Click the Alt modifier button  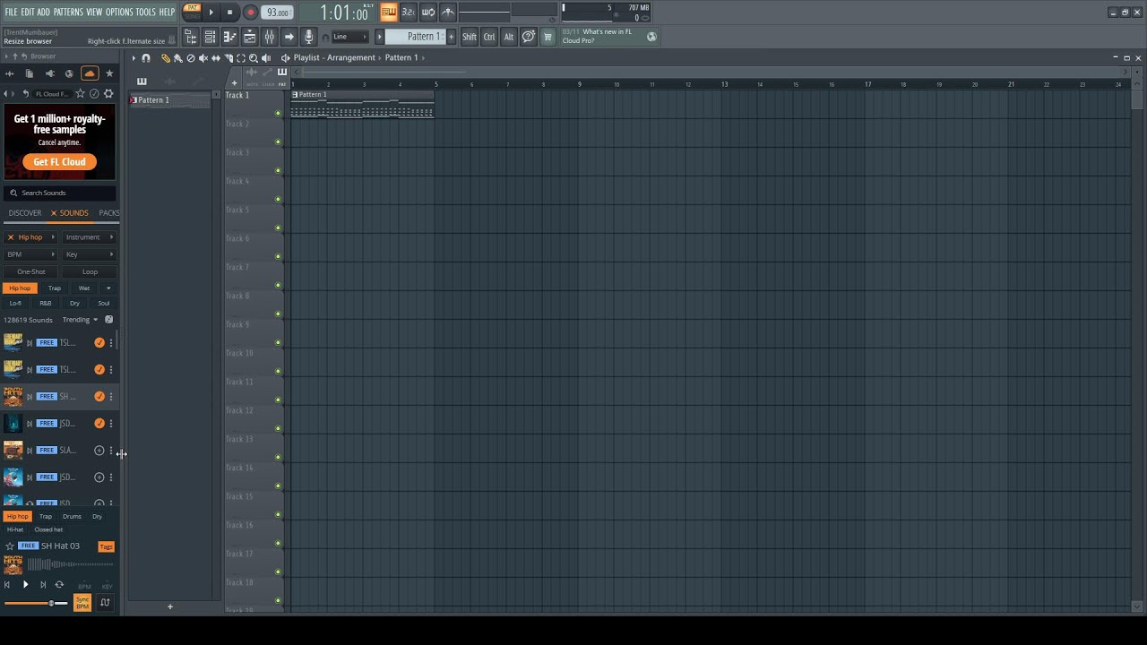coord(508,37)
